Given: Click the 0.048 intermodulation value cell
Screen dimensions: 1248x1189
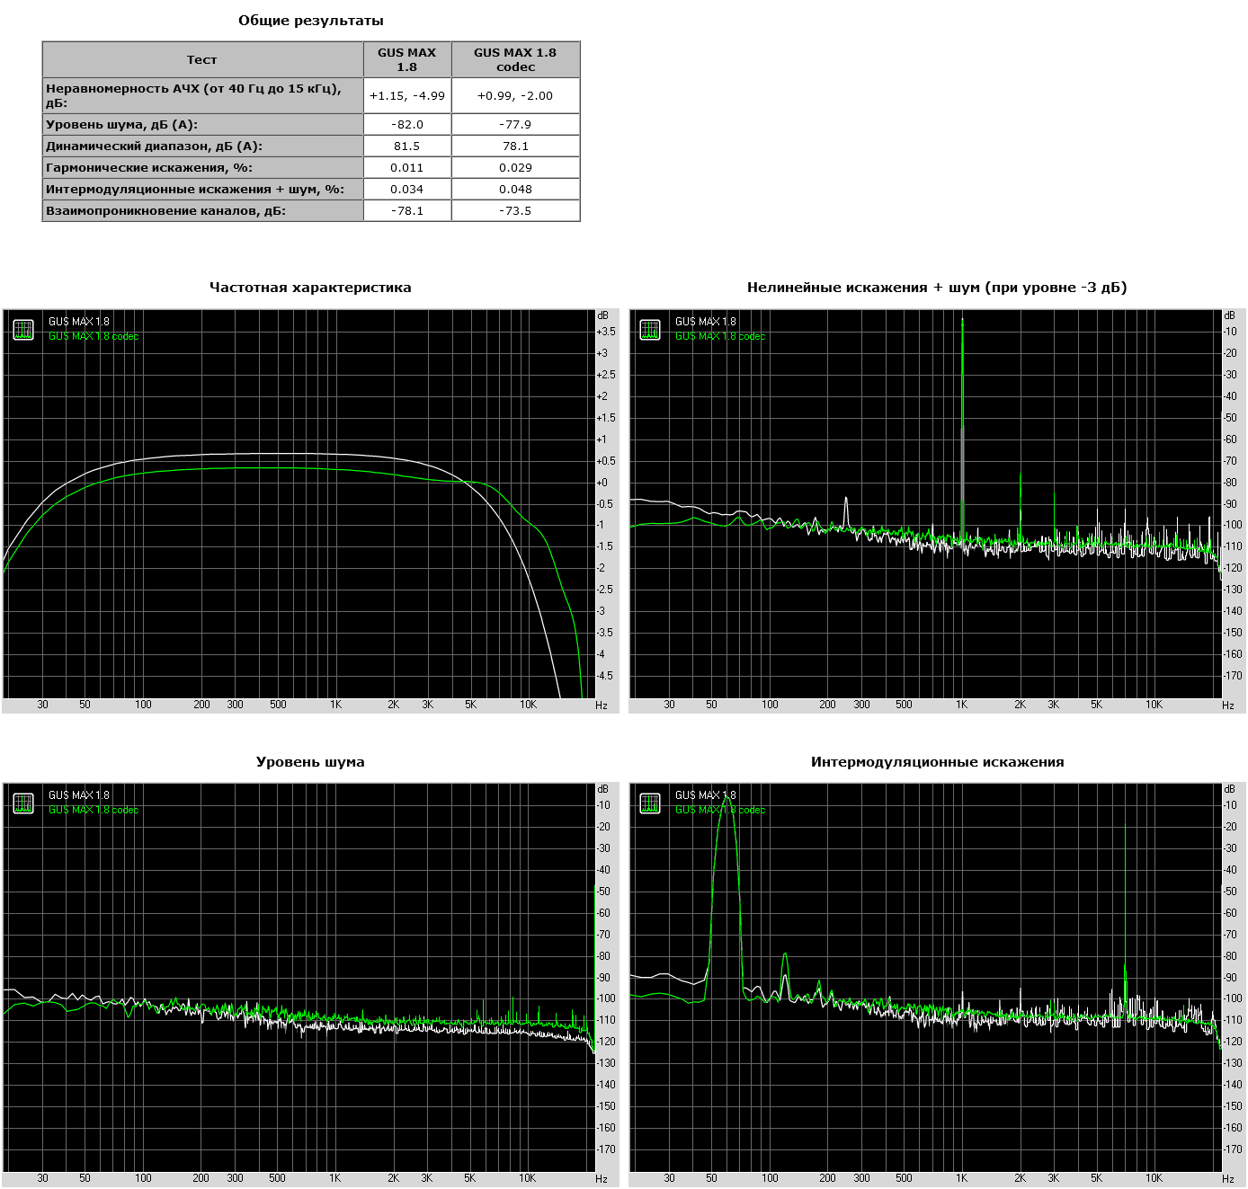Looking at the screenshot, I should click(515, 189).
